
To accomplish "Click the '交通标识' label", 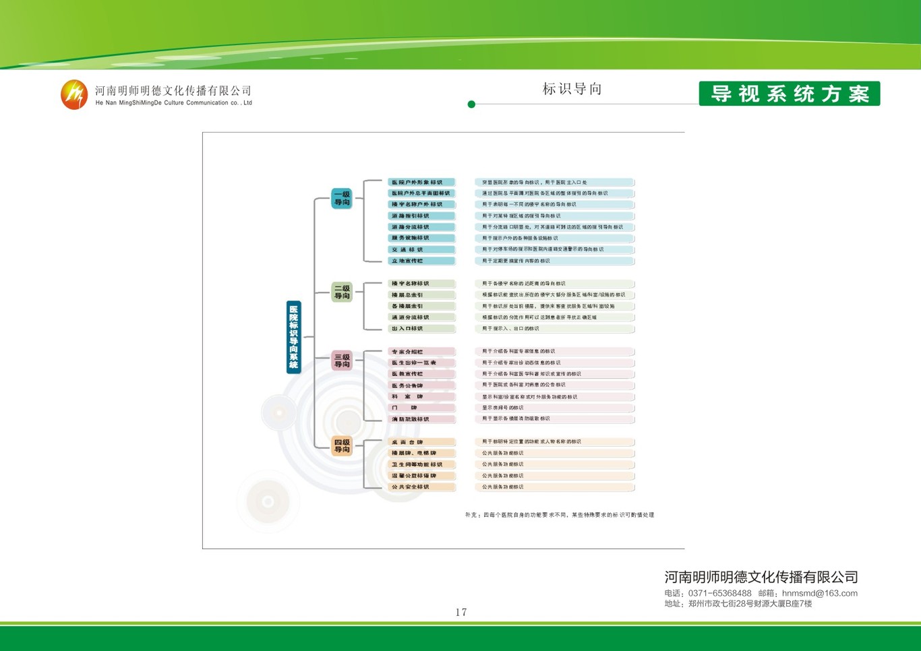I will (421, 249).
